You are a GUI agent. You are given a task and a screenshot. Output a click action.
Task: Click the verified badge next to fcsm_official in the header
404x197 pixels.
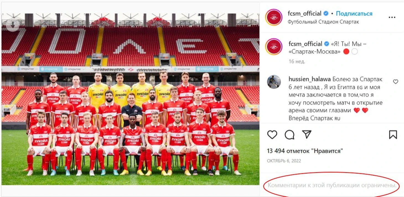pos(326,13)
